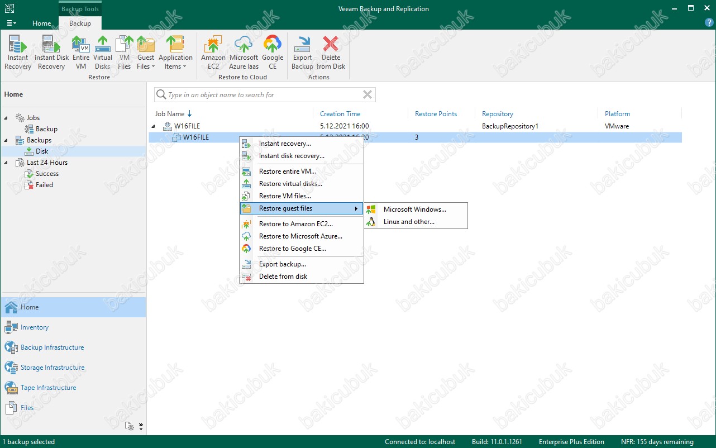This screenshot has height=448, width=716.
Task: Select Disk under Backups in tree
Action: (x=42, y=151)
